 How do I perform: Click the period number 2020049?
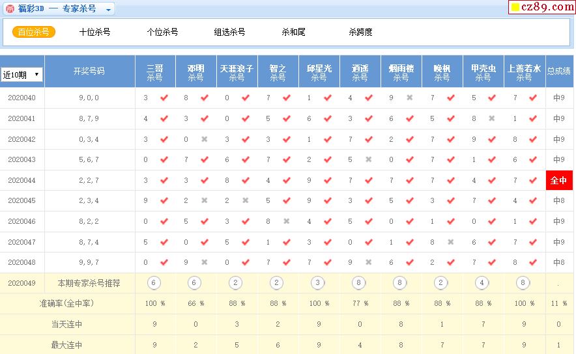point(22,283)
